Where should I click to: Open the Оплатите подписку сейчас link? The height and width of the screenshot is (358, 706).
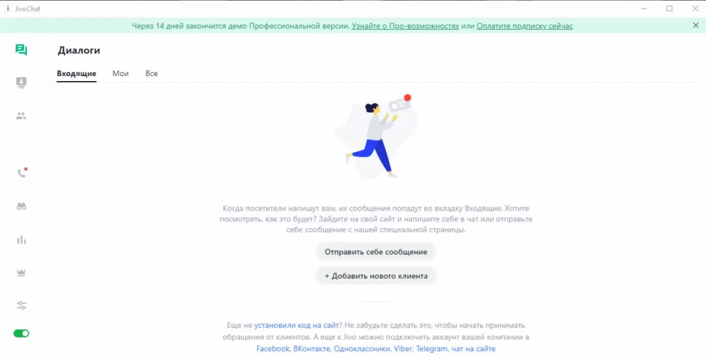point(525,26)
